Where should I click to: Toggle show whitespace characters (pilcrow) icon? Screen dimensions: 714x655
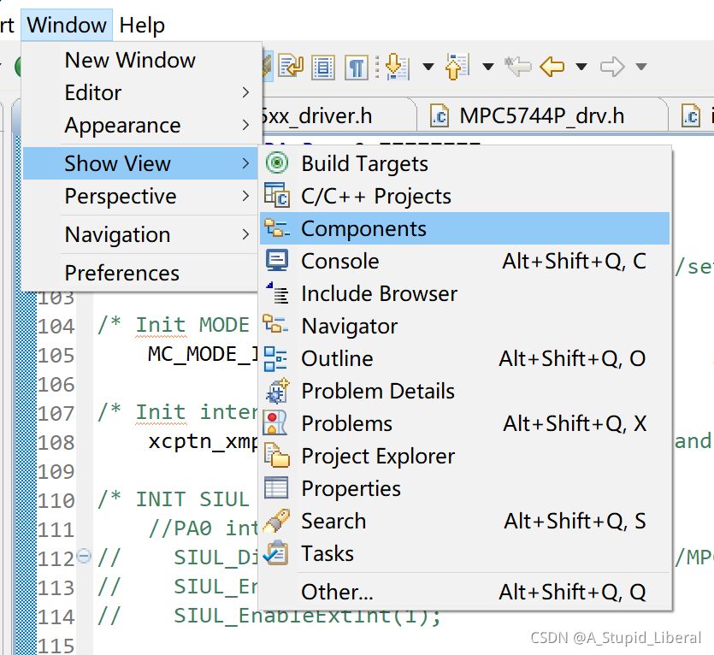tap(357, 68)
